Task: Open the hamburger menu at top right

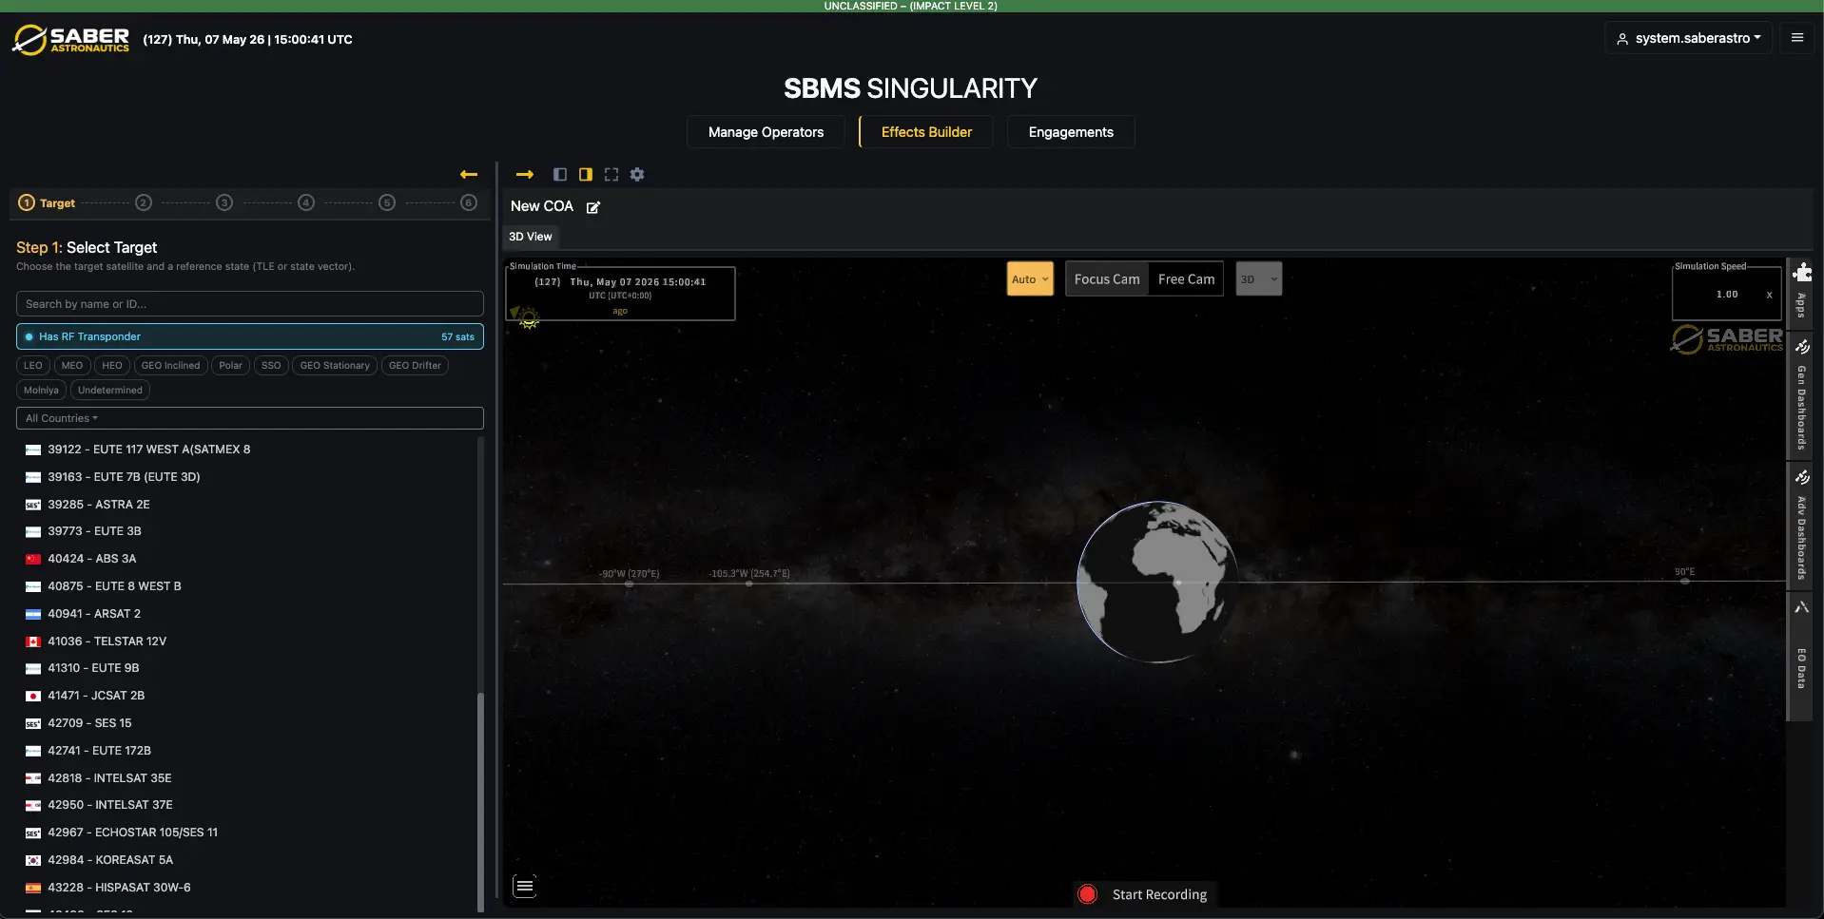Action: (x=1796, y=38)
